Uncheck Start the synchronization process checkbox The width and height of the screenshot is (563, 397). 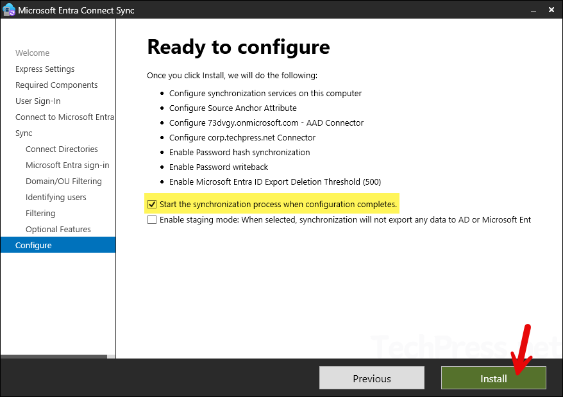152,205
